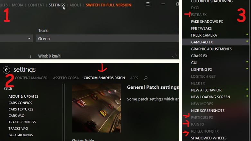251x141 pixels.
Task: Click the racing cars preview thumbnail
Action: (x=96, y=108)
